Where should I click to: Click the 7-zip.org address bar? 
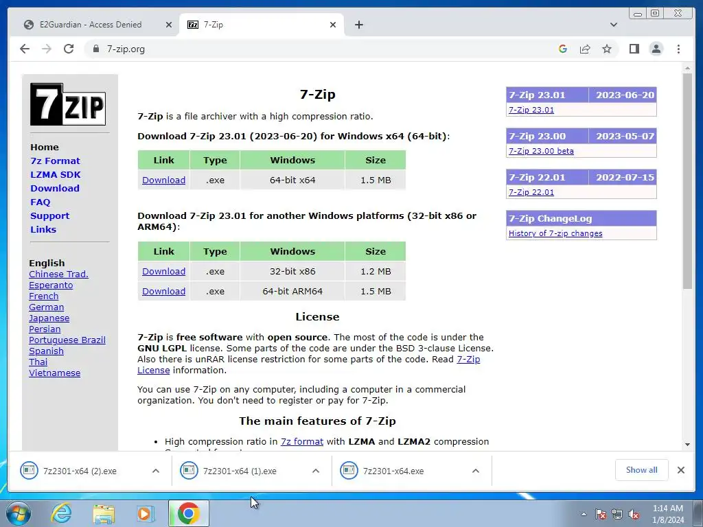click(323, 49)
